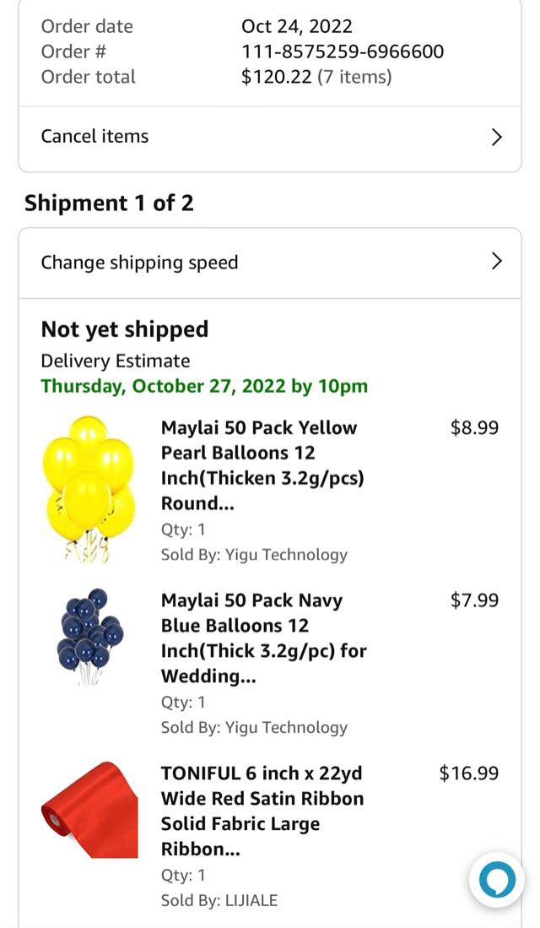Open Maylai Navy Blue Balloons product title
This screenshot has width=540, height=928.
tap(263, 638)
